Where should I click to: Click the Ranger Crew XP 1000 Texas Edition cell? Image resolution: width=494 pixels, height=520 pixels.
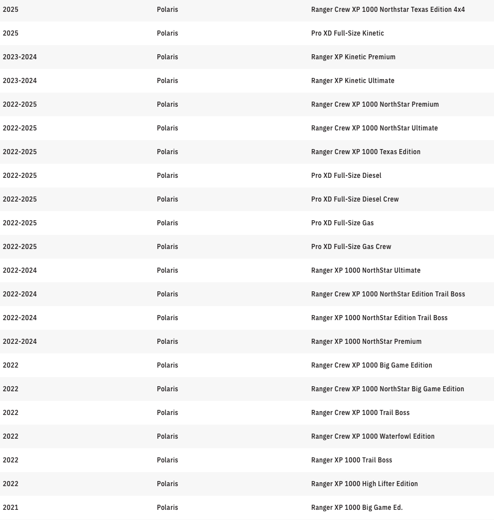click(x=365, y=152)
